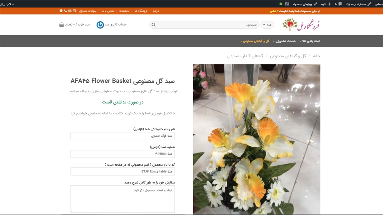The height and width of the screenshot is (215, 383).
Task: Click the store logo with apple tree
Action: pyautogui.click(x=301, y=25)
